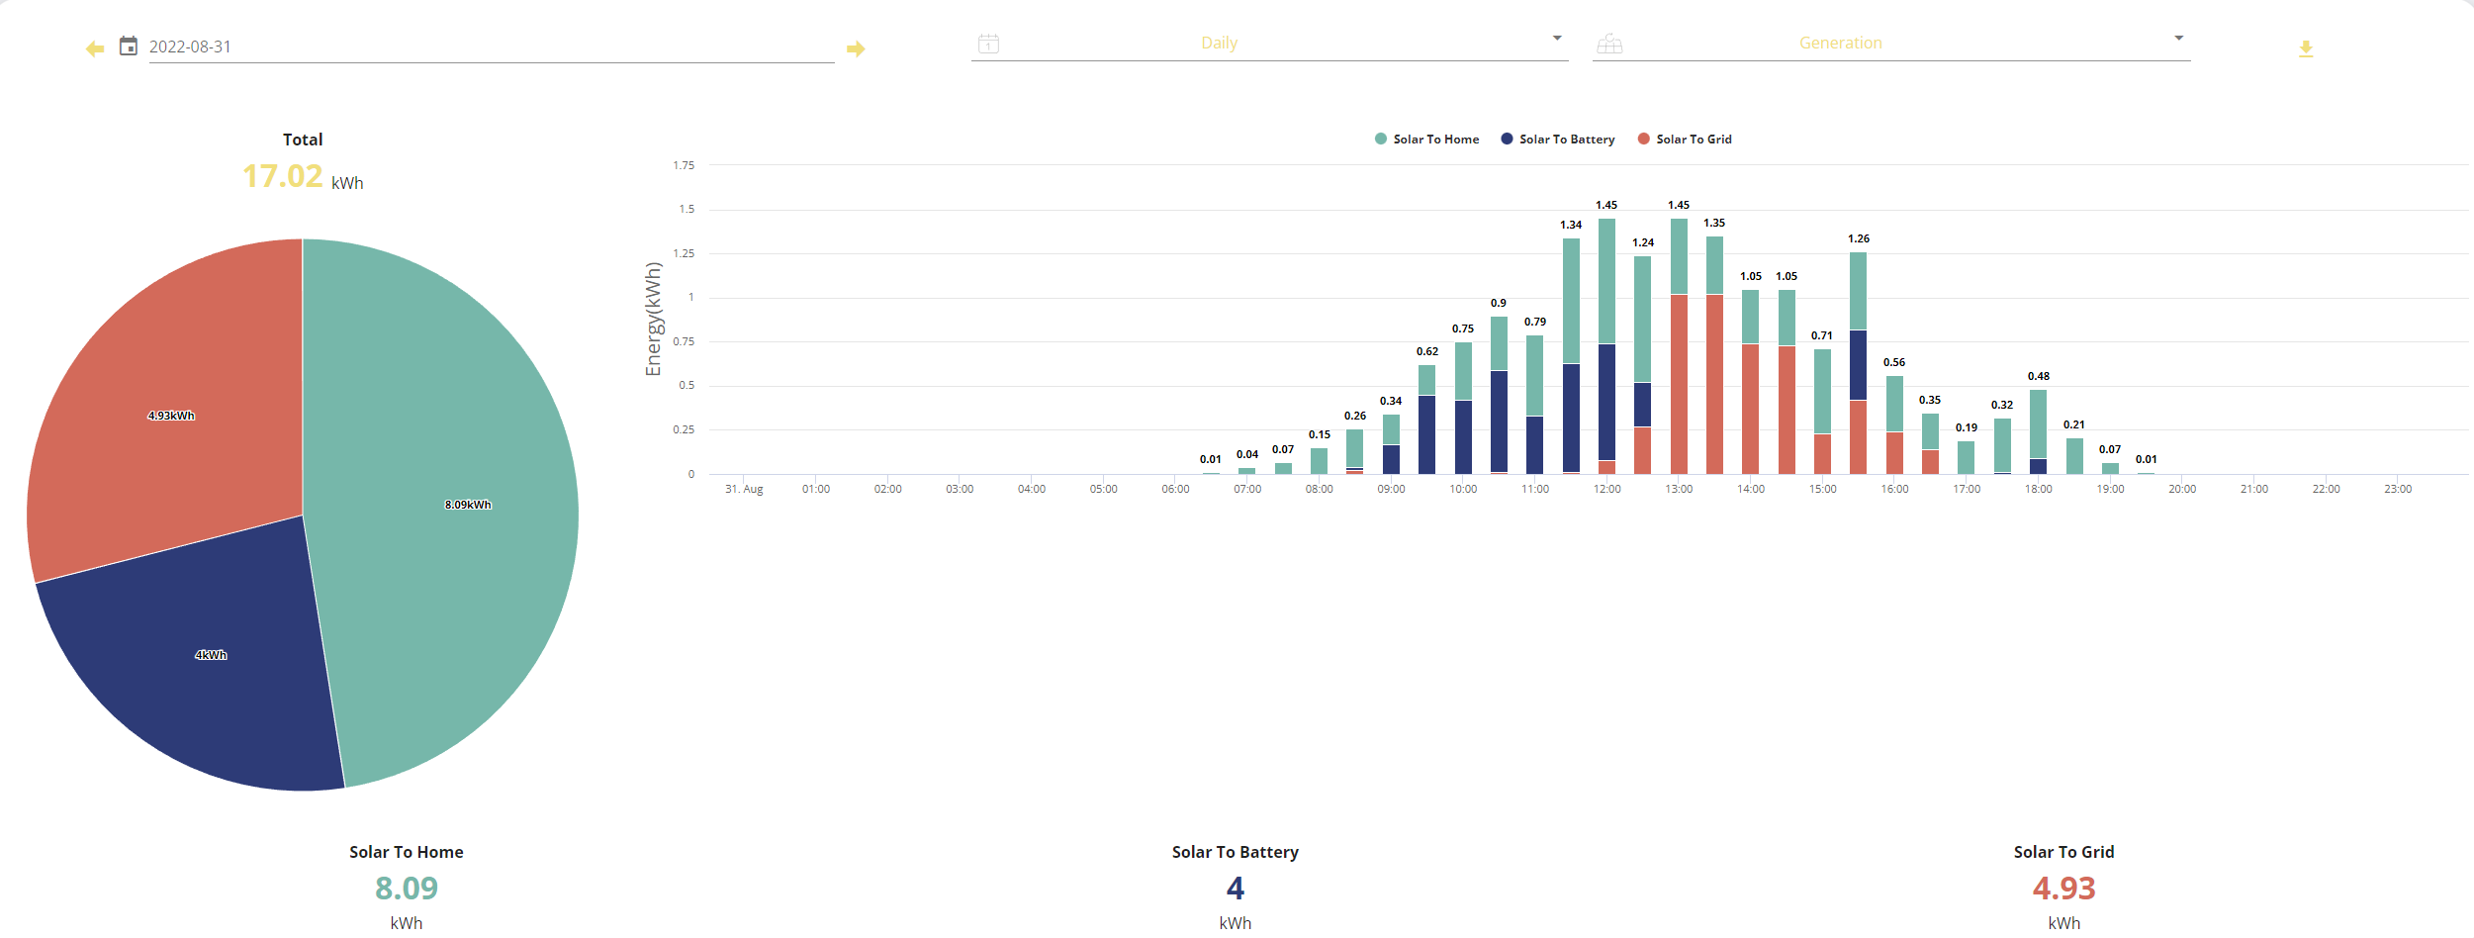Click the bar labeled 0.34

pos(1391,444)
